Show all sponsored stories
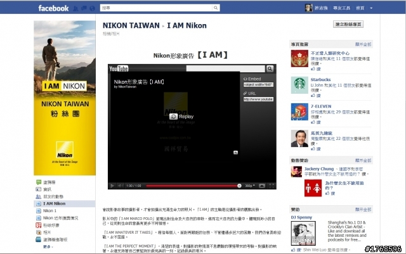 coord(363,160)
